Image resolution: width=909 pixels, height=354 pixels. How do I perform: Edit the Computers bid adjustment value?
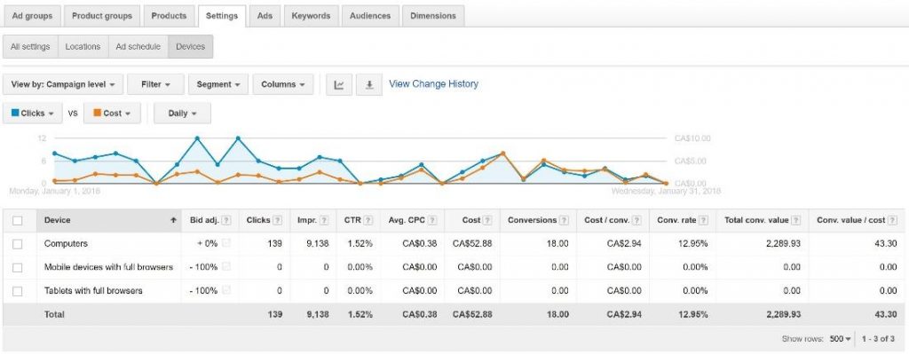tap(207, 244)
